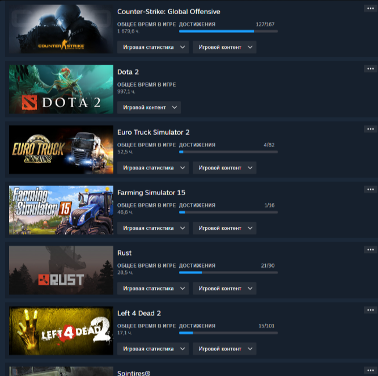Open the Euro Truck Simulator 2 title link
The image size is (378, 376).
tap(154, 132)
